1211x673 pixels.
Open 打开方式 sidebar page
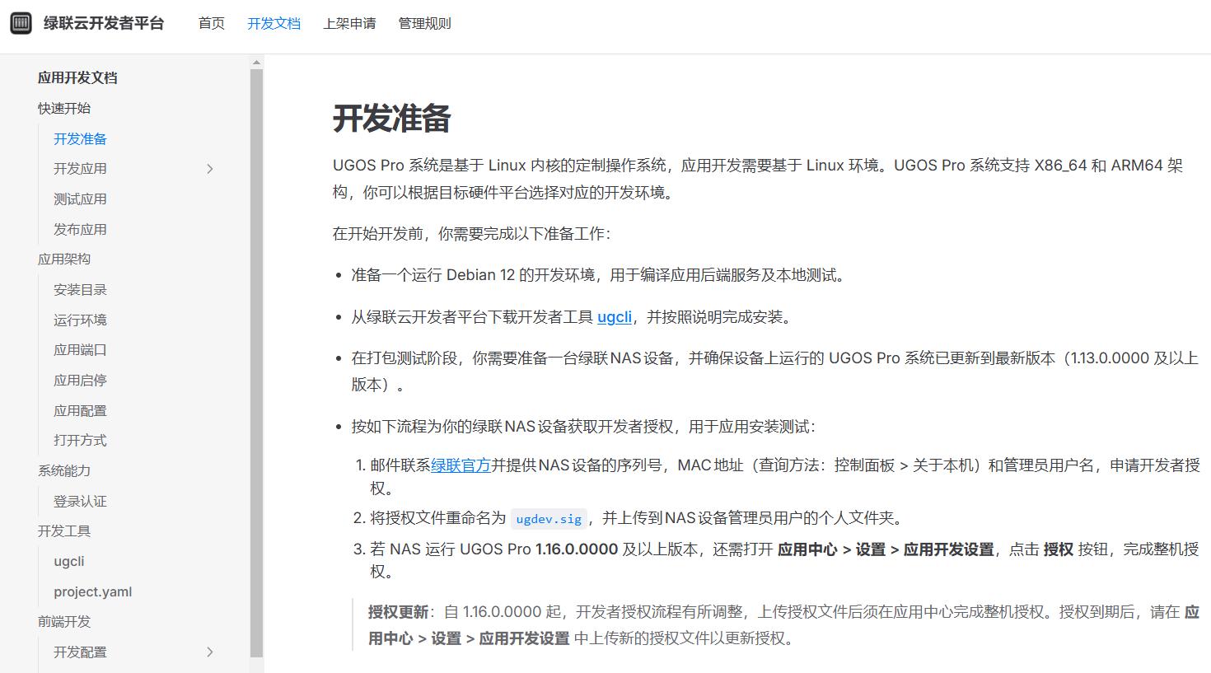click(x=81, y=440)
